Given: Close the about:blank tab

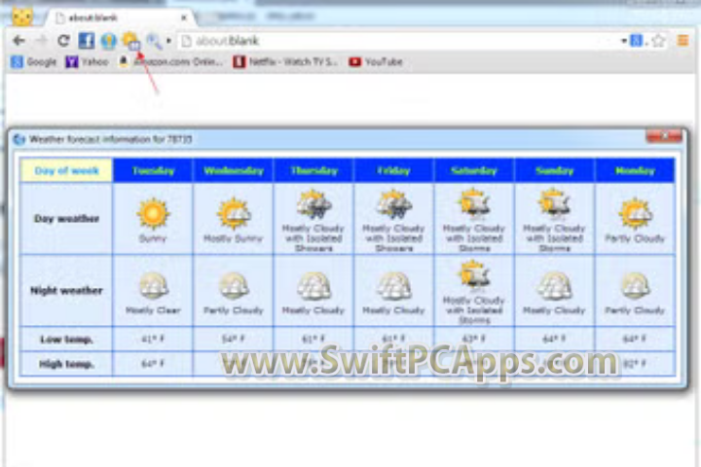Looking at the screenshot, I should (x=184, y=18).
